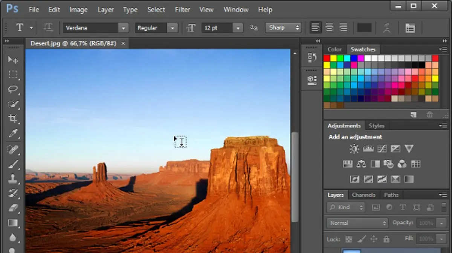Viewport: 452px width, 253px height.
Task: Open the Verdana font family dropdown
Action: [123, 28]
